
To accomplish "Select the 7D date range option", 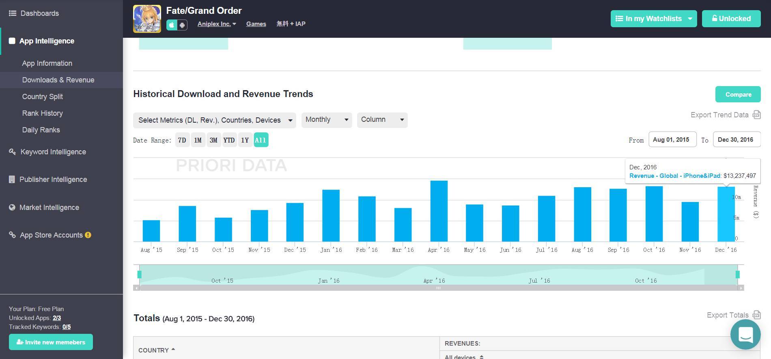I will click(182, 140).
